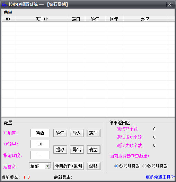Click the 导出 button
This screenshot has height=182, width=176.
pyautogui.click(x=77, y=150)
